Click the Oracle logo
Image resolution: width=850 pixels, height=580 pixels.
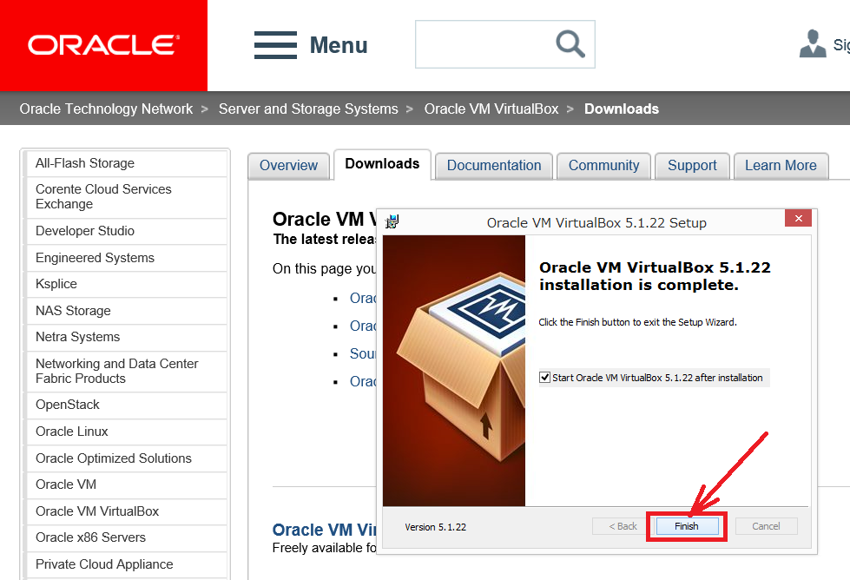(103, 45)
